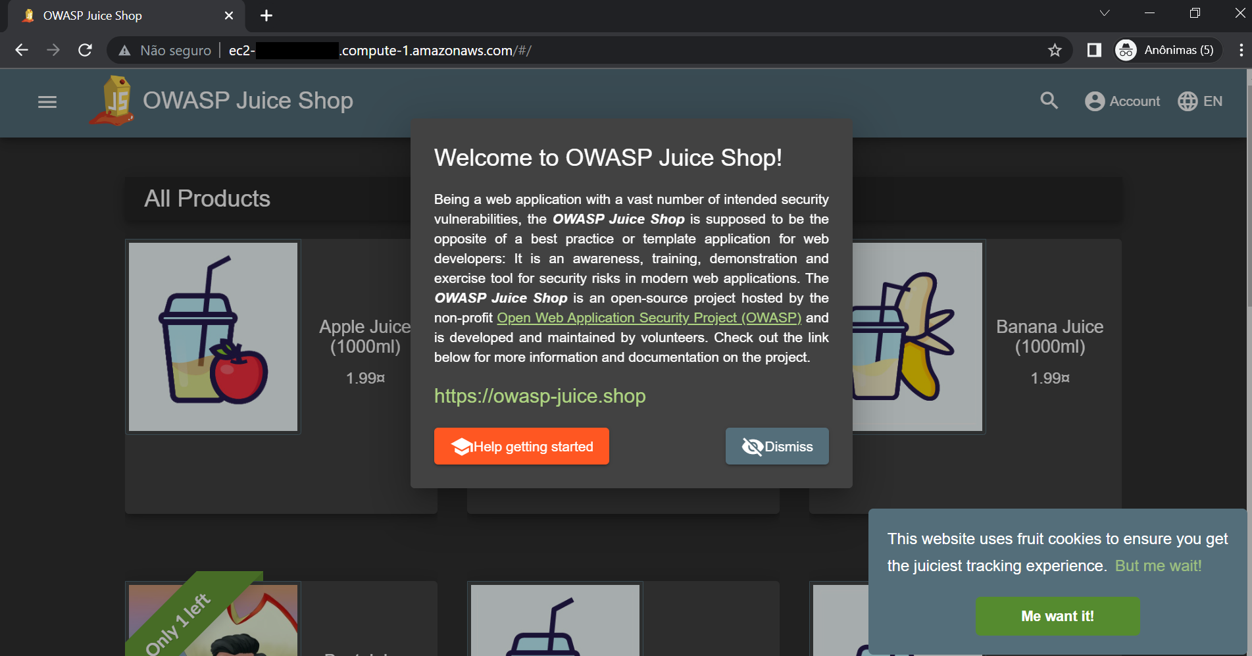Click the Banana Juice (1000ml) name
Screen dimensions: 1252x656
coord(1049,336)
